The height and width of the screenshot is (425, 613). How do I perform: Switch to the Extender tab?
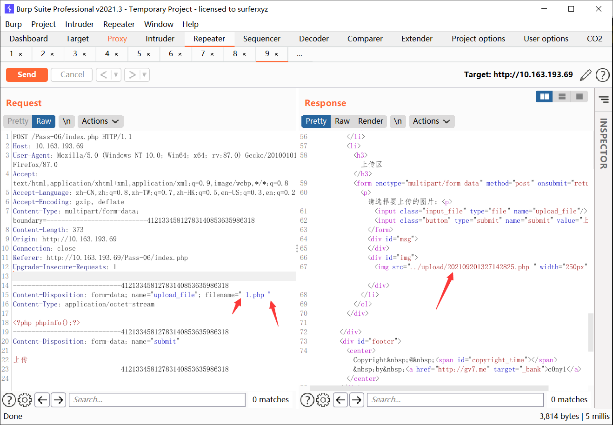[x=417, y=39]
